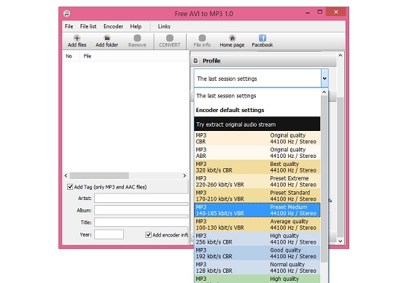
Task: Close the Free AVI to MP3 window
Action: pos(336,12)
